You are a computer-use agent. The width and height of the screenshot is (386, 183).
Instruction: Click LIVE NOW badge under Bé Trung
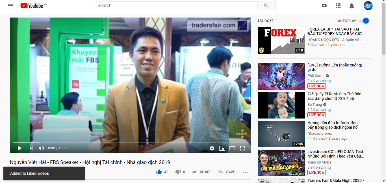click(316, 115)
